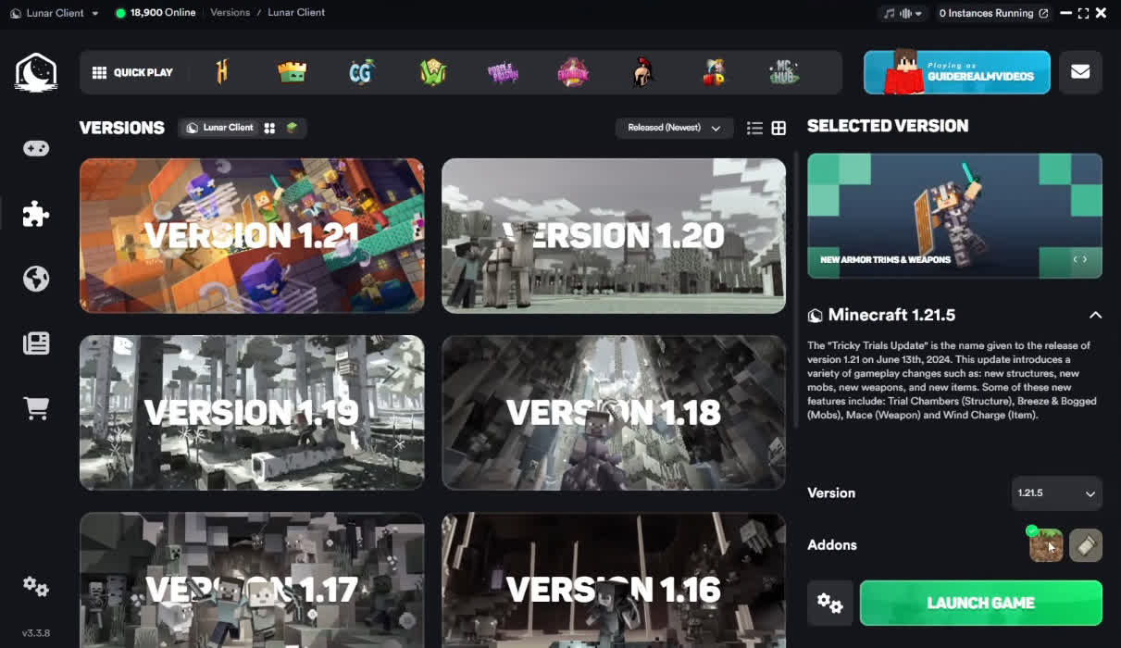Open the newspaper news section in sidebar

pyautogui.click(x=36, y=343)
